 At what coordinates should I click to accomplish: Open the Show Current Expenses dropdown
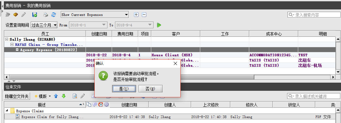tap(127, 15)
